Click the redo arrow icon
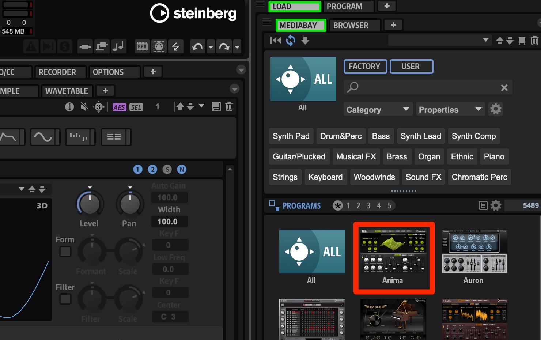Screen dimensions: 541x340 (x=224, y=46)
